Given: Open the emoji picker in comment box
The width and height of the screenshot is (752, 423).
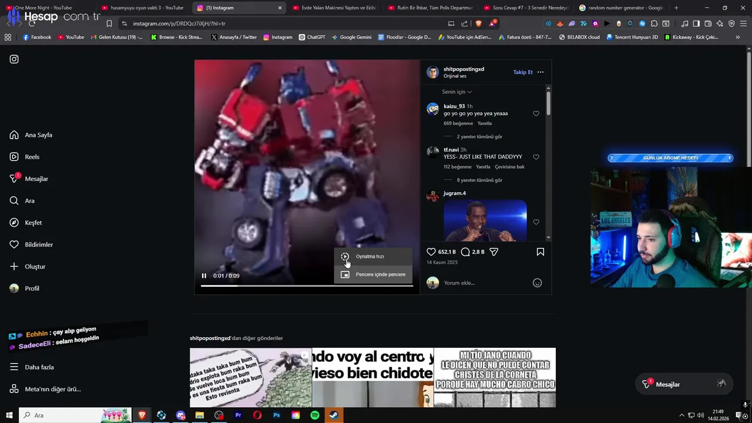Looking at the screenshot, I should click(537, 283).
